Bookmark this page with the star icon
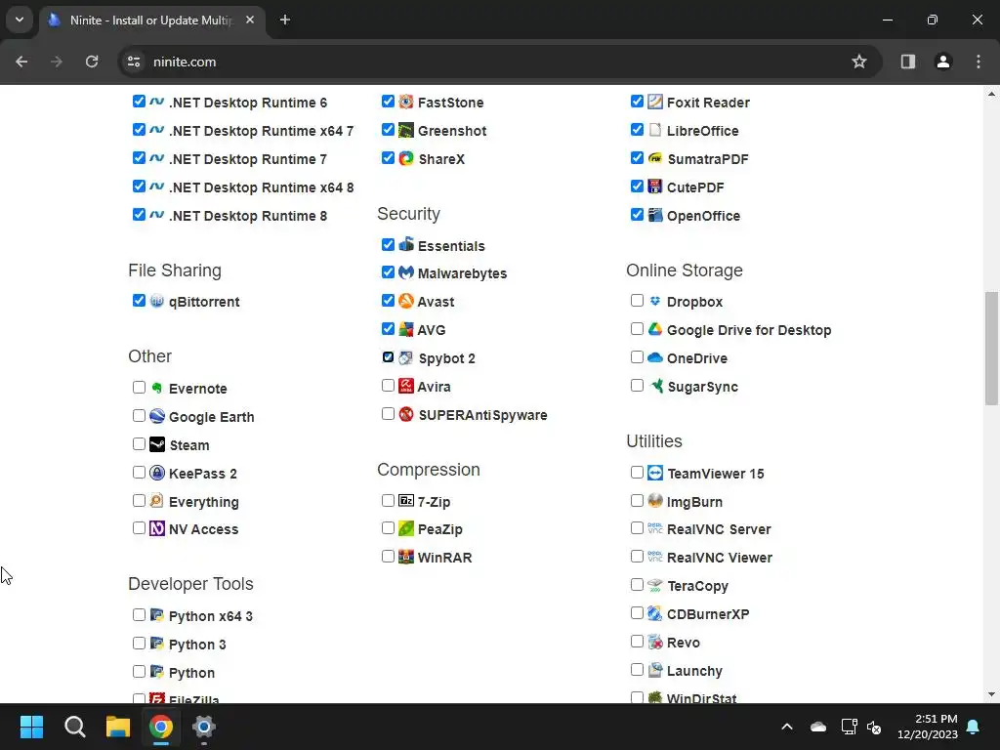The height and width of the screenshot is (750, 1000). click(859, 62)
